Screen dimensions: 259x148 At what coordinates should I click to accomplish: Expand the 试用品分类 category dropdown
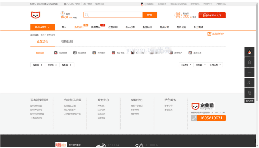pyautogui.click(x=43, y=27)
